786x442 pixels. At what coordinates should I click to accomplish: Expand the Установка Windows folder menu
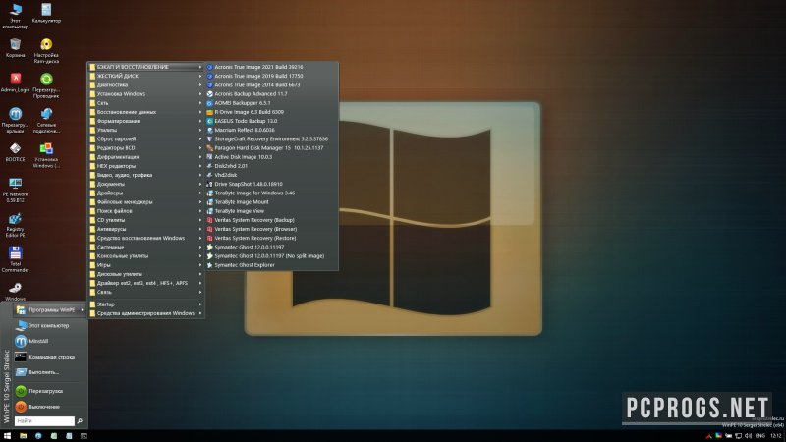pyautogui.click(x=145, y=93)
